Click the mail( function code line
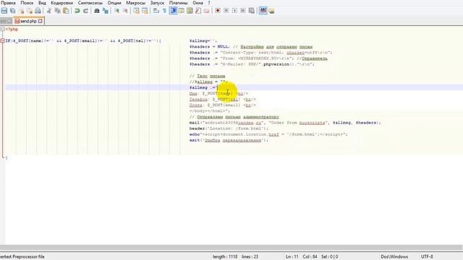Screen dimensions: 463x260 tap(285, 123)
